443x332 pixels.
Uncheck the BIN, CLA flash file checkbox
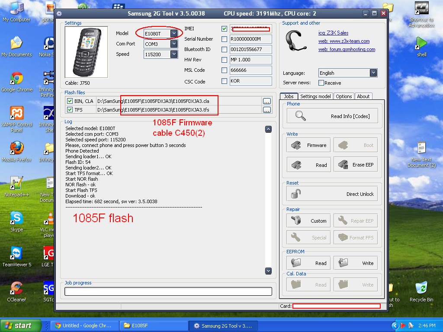(x=70, y=101)
